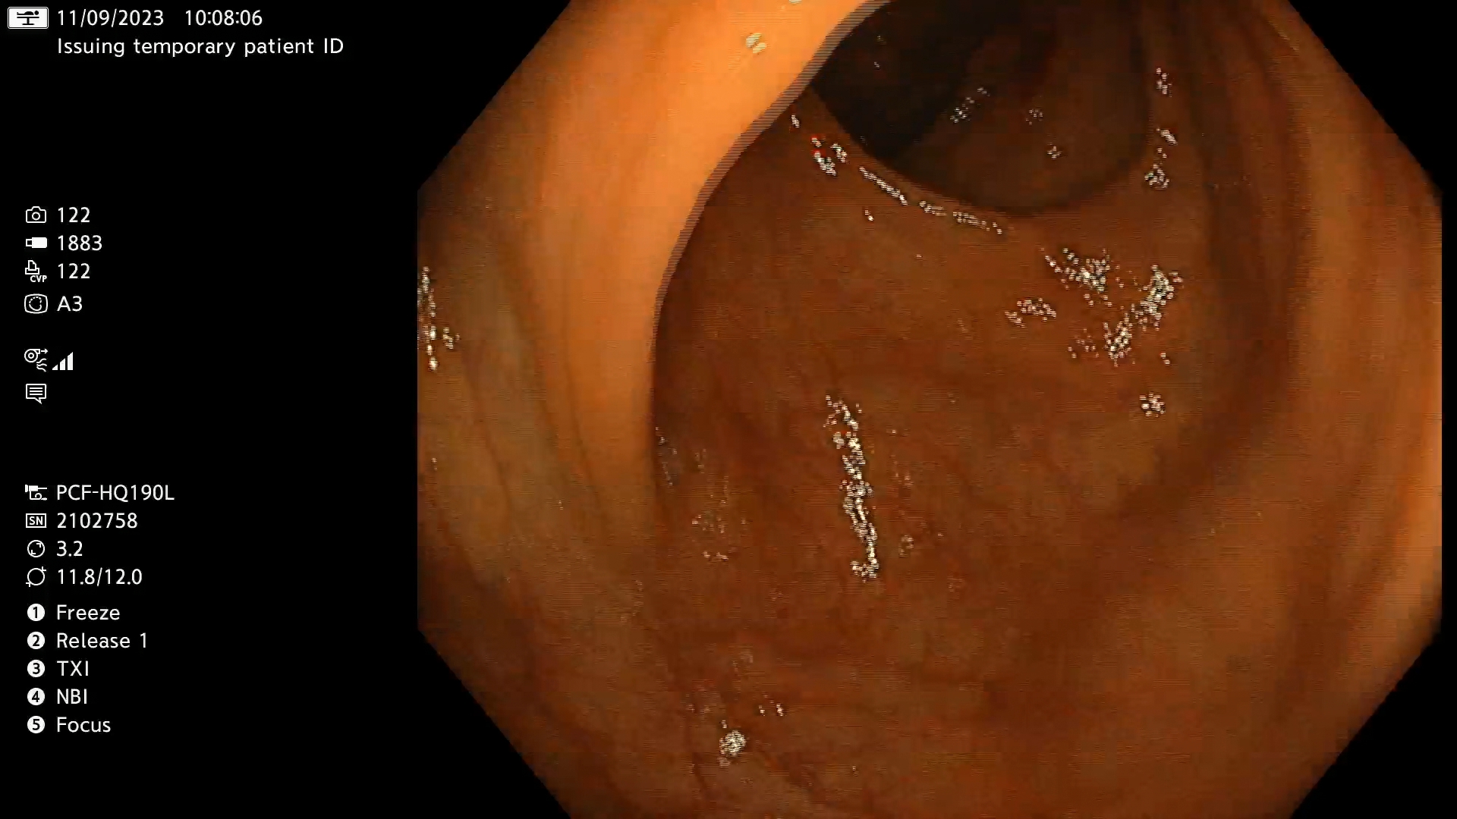The image size is (1457, 819).
Task: Click the scope model text PCF-HQ190L
Action: (115, 493)
